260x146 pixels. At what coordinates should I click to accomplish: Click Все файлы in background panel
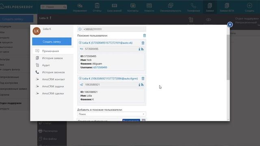coord(48,139)
